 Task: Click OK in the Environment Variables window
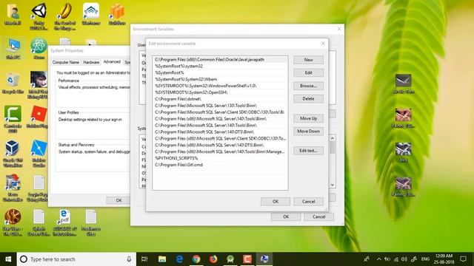286,216
